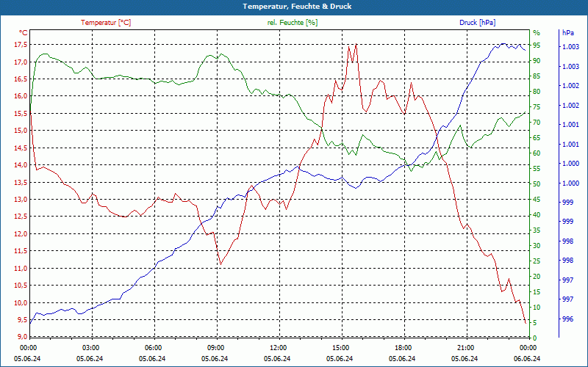Click humidity axis value '45'
Image resolution: width=588 pixels, height=367 pixels.
537,199
